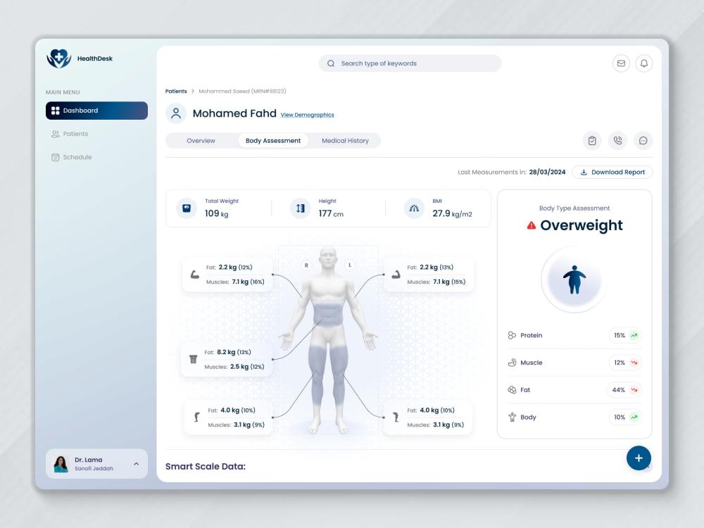Click the Muscle icon
Viewport: 704px width, 528px height.
pyautogui.click(x=512, y=363)
